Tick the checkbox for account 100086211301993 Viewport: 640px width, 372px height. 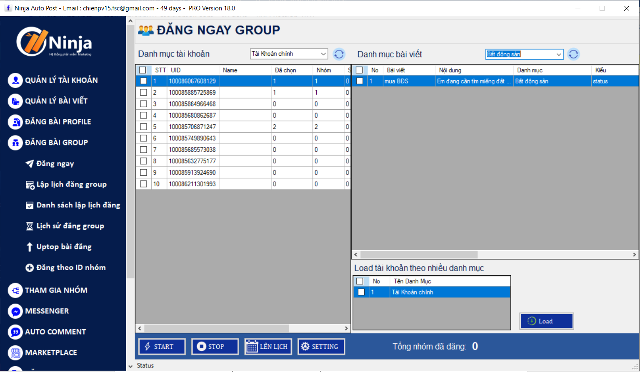[x=143, y=184]
